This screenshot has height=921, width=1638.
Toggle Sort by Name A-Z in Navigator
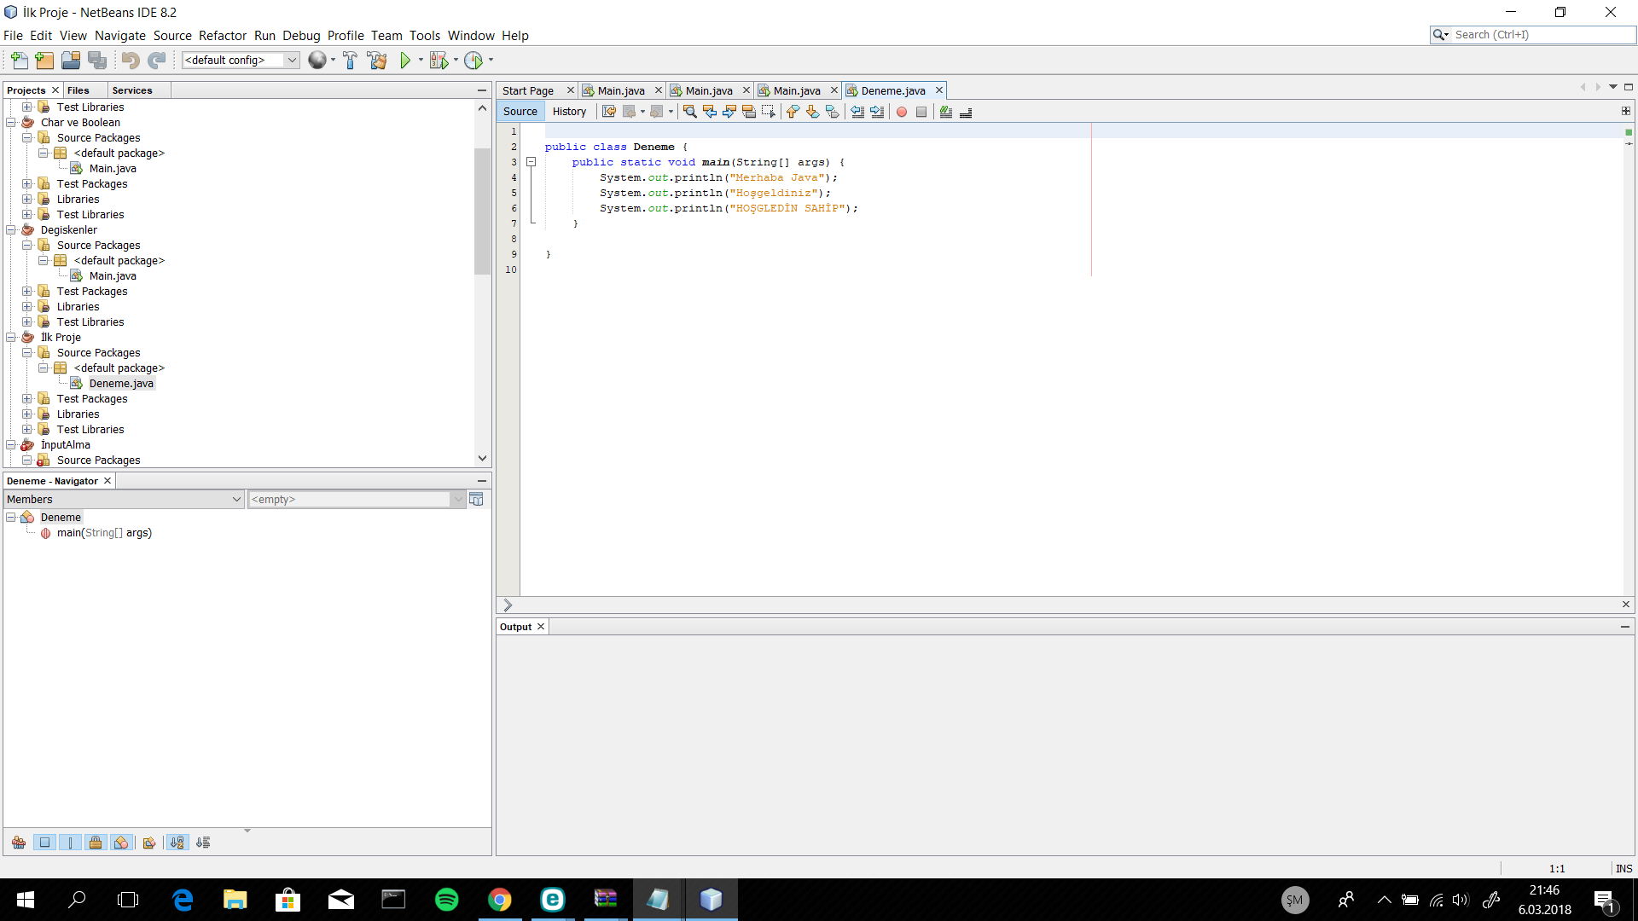(x=177, y=843)
